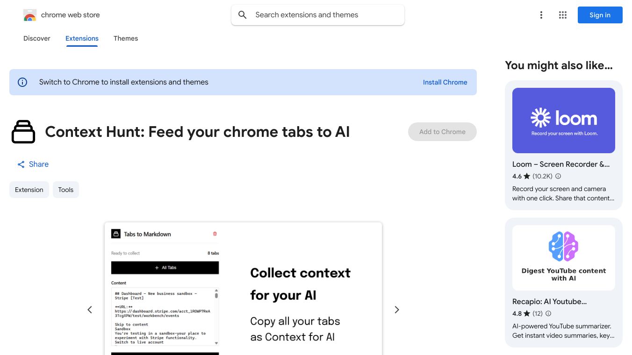Switch to the Discover tab
Viewport: 632px width, 355px height.
(37, 38)
